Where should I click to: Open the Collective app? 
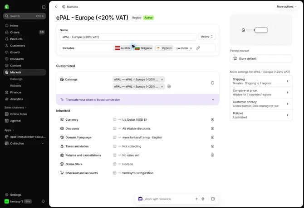click(25, 143)
